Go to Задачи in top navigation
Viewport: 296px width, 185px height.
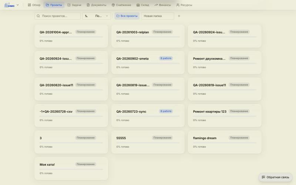point(74,5)
